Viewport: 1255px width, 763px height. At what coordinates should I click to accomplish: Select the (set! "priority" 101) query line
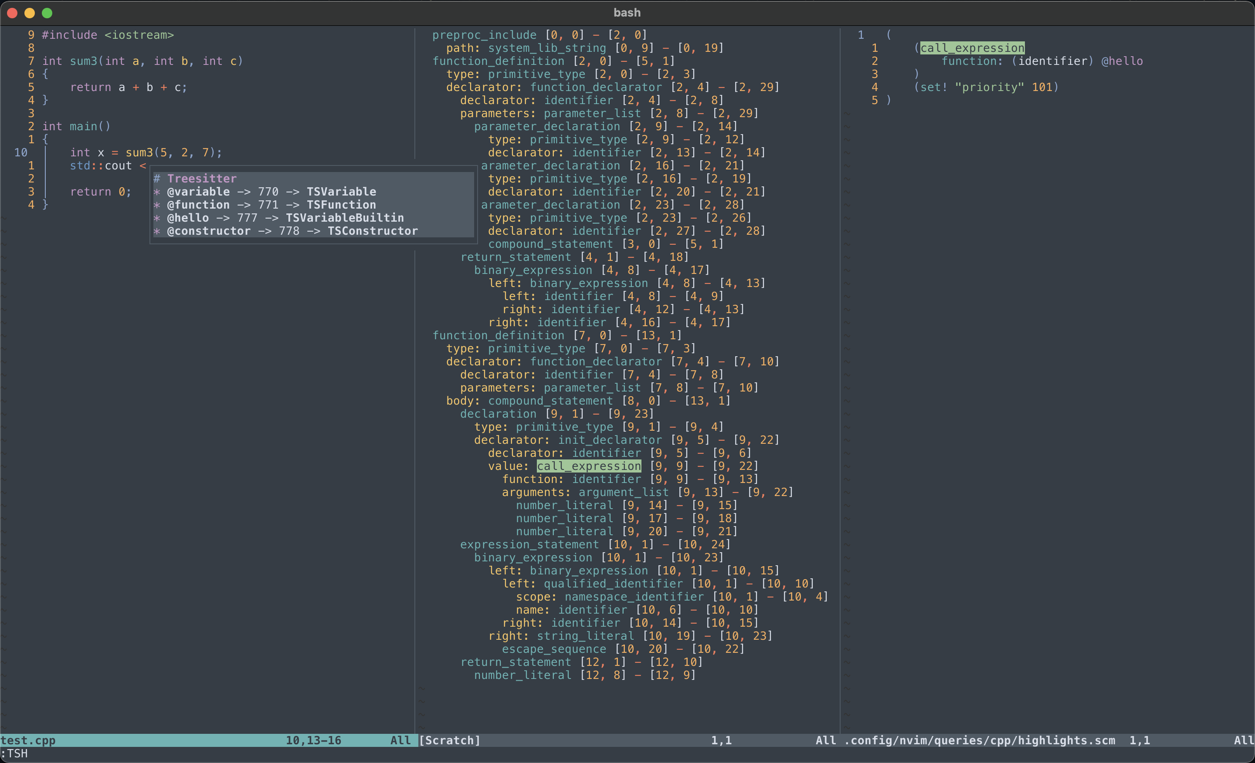pyautogui.click(x=987, y=87)
